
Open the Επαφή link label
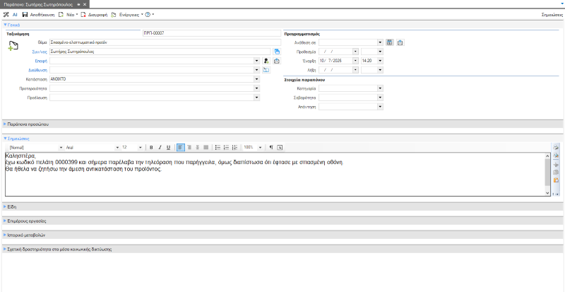tap(41, 61)
